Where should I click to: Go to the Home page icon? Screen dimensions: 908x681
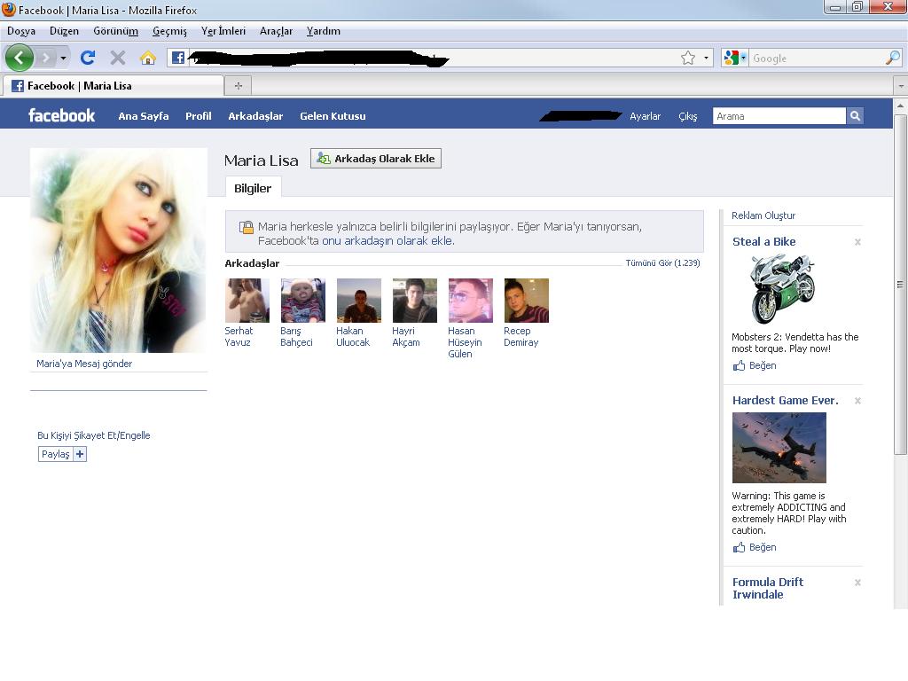(148, 58)
